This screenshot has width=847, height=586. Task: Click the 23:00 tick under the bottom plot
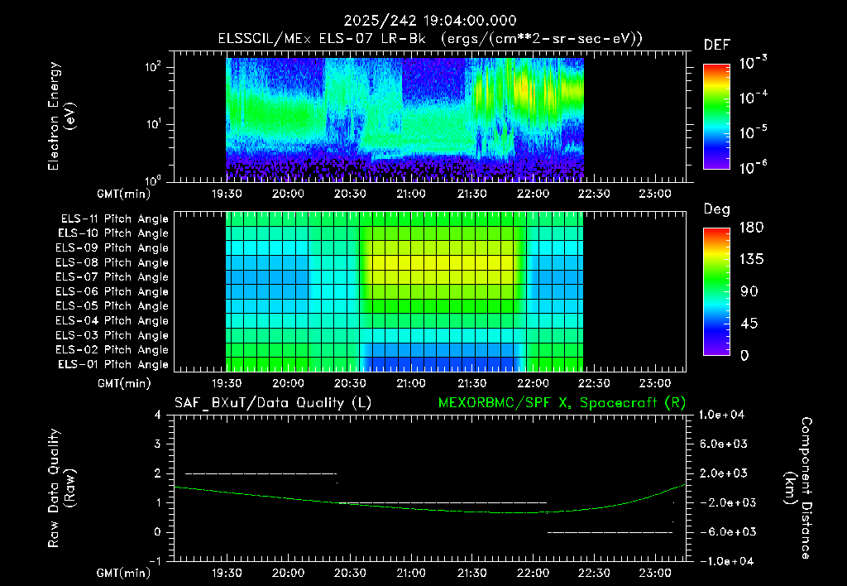[x=655, y=573]
